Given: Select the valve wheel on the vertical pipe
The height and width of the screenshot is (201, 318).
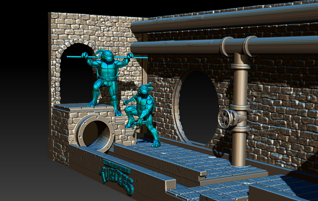Looking at the screenshot, I should pyautogui.click(x=224, y=119).
